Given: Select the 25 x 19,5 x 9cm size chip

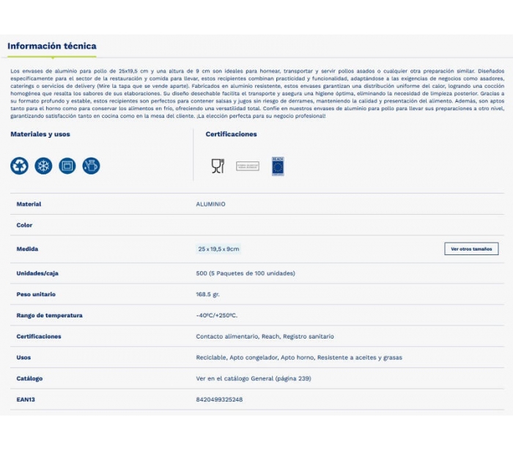Looking at the screenshot, I should [x=218, y=249].
